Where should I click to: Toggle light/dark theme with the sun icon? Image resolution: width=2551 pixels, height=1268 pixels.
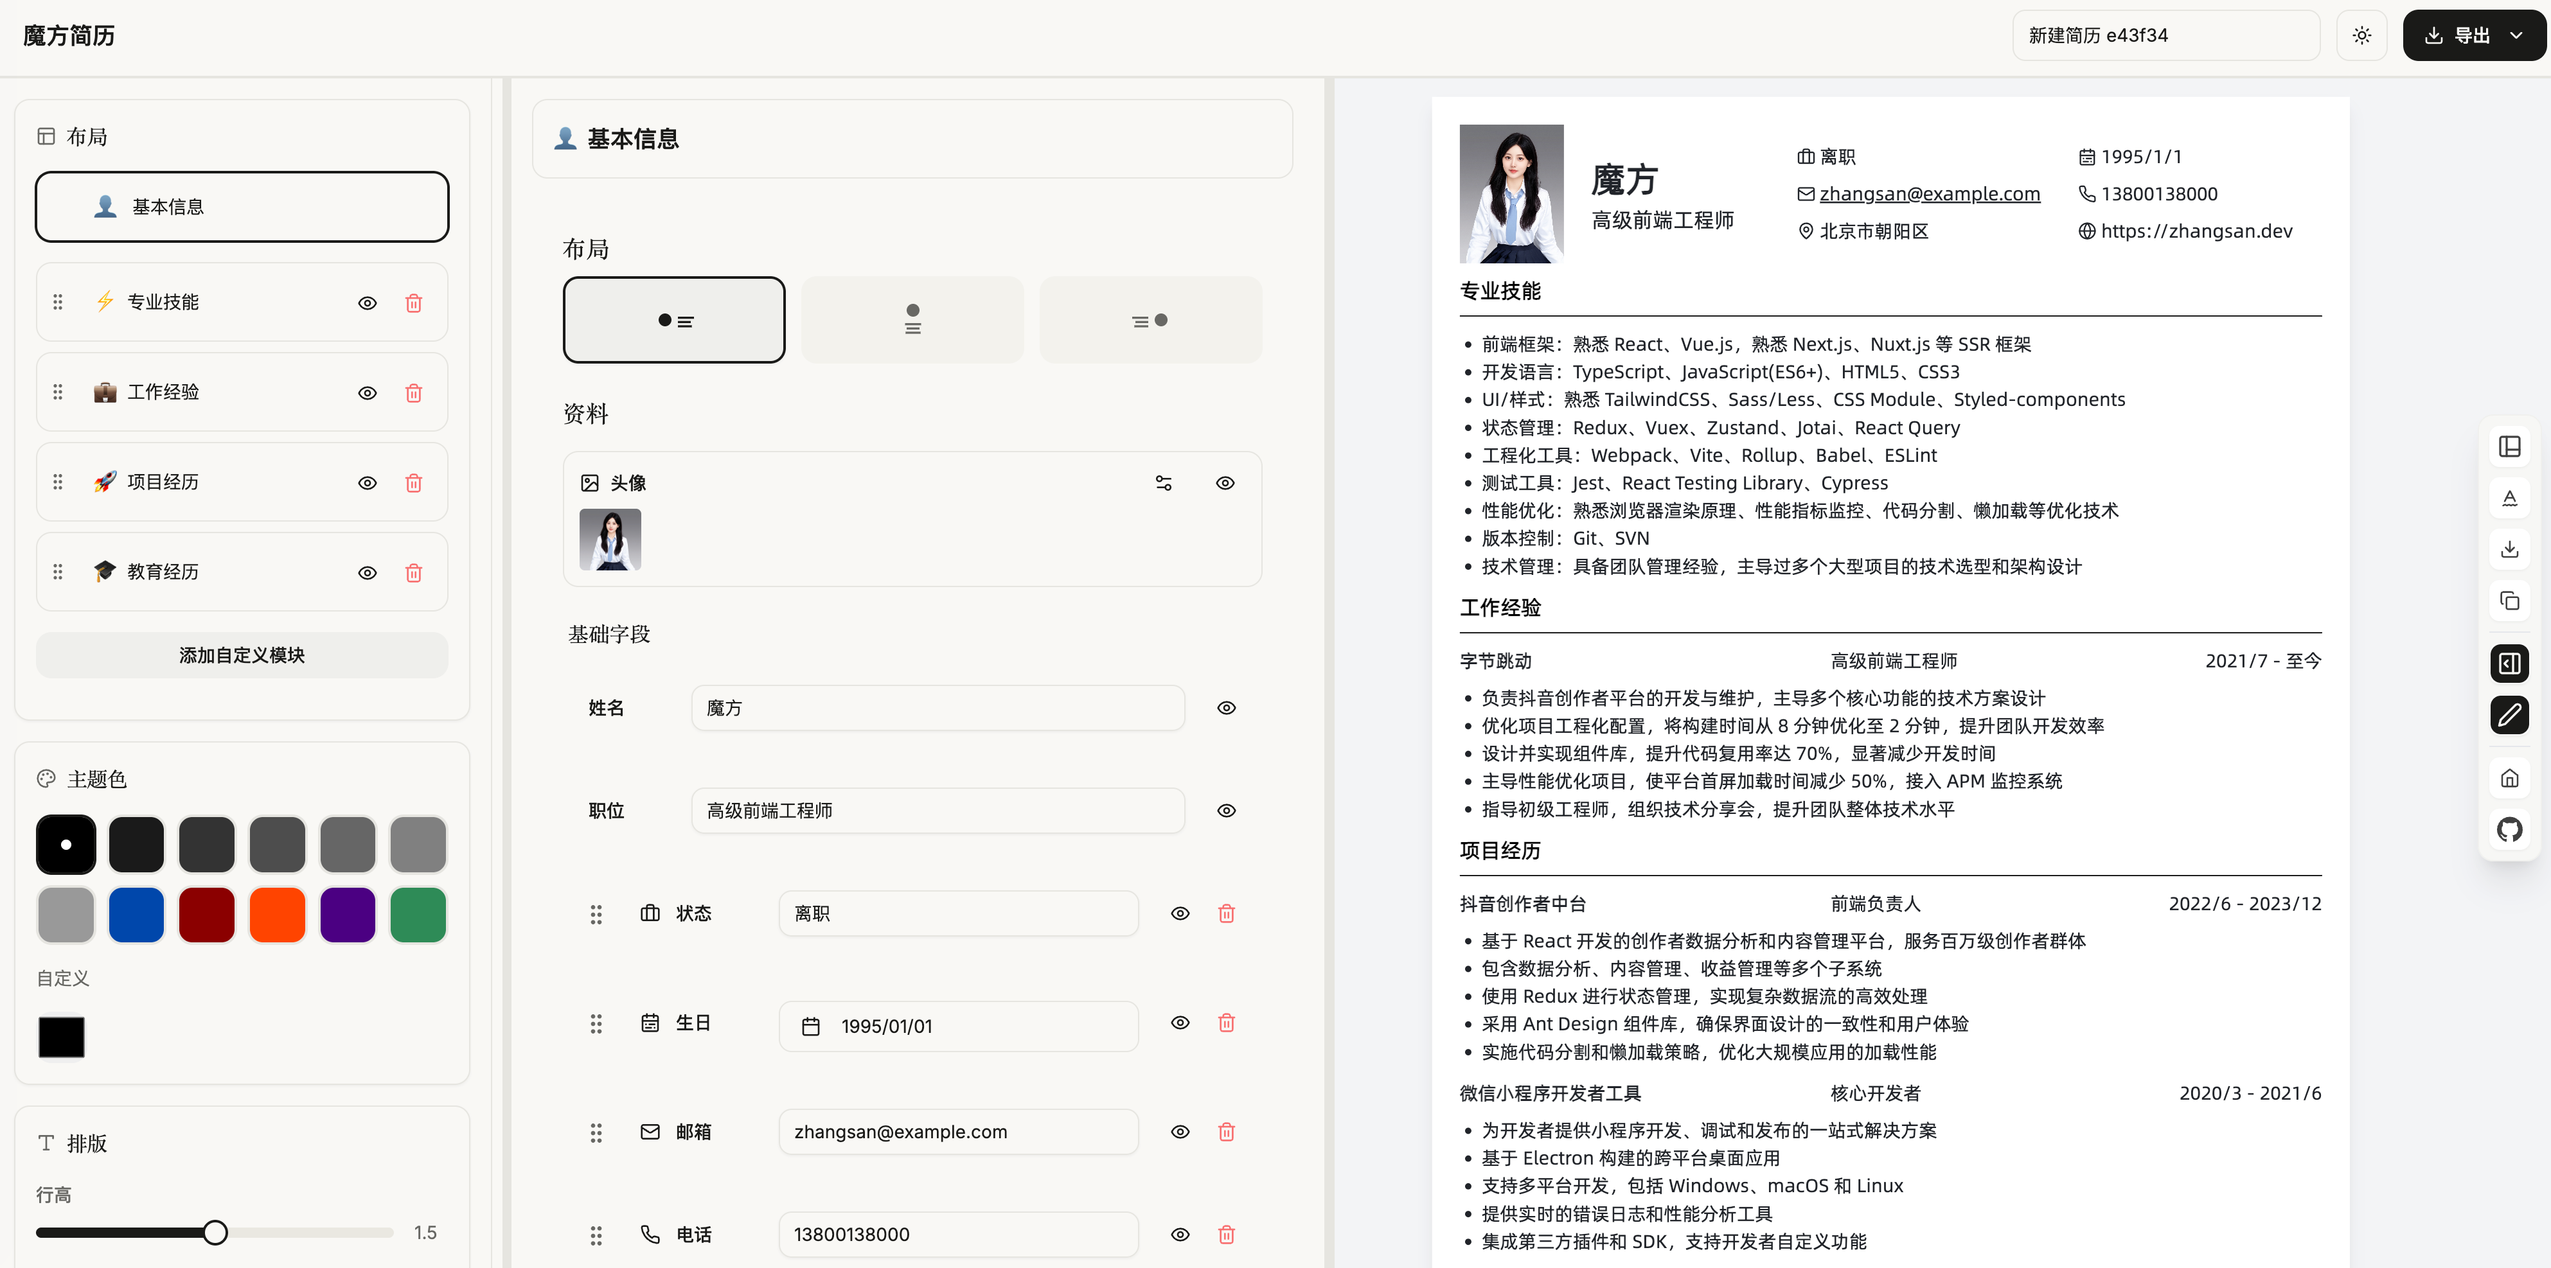point(2362,35)
